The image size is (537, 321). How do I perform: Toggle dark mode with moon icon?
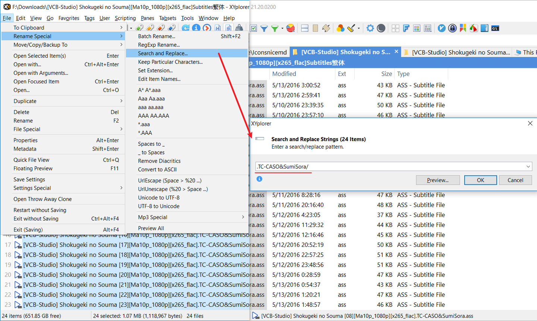tap(381, 28)
